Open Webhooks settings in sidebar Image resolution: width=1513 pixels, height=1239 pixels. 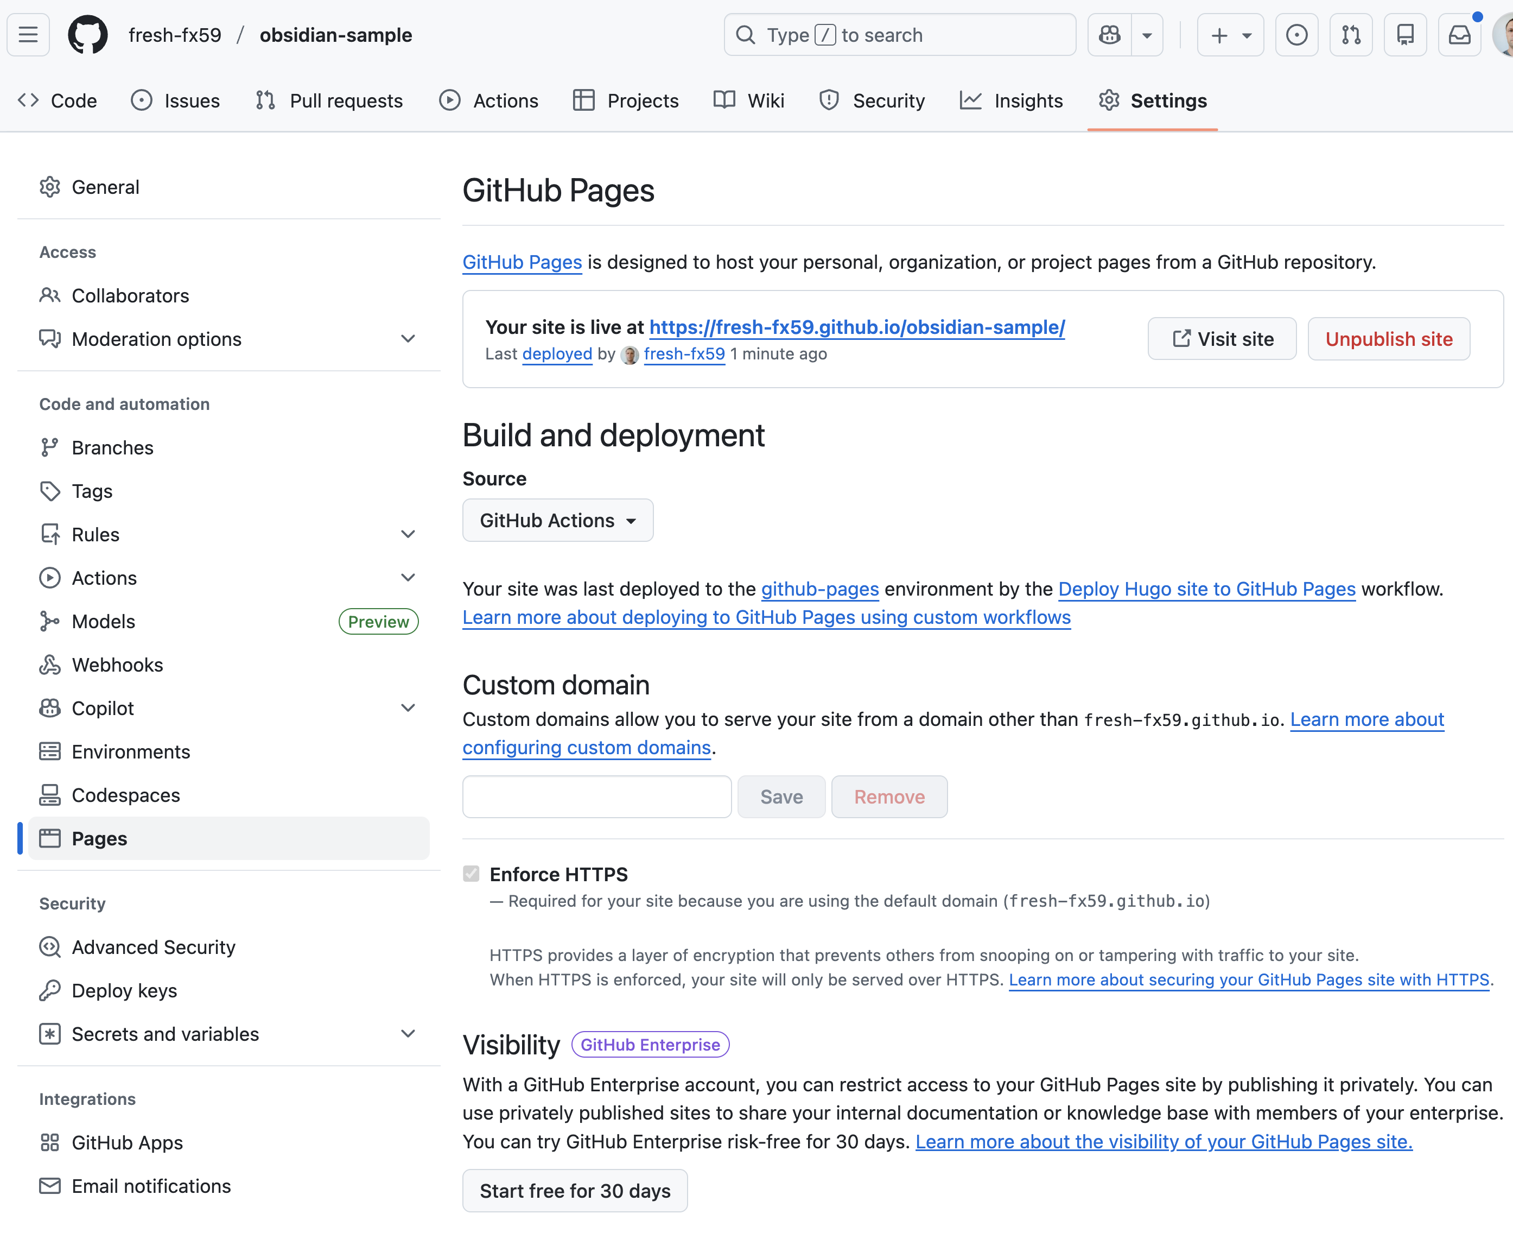(x=117, y=665)
